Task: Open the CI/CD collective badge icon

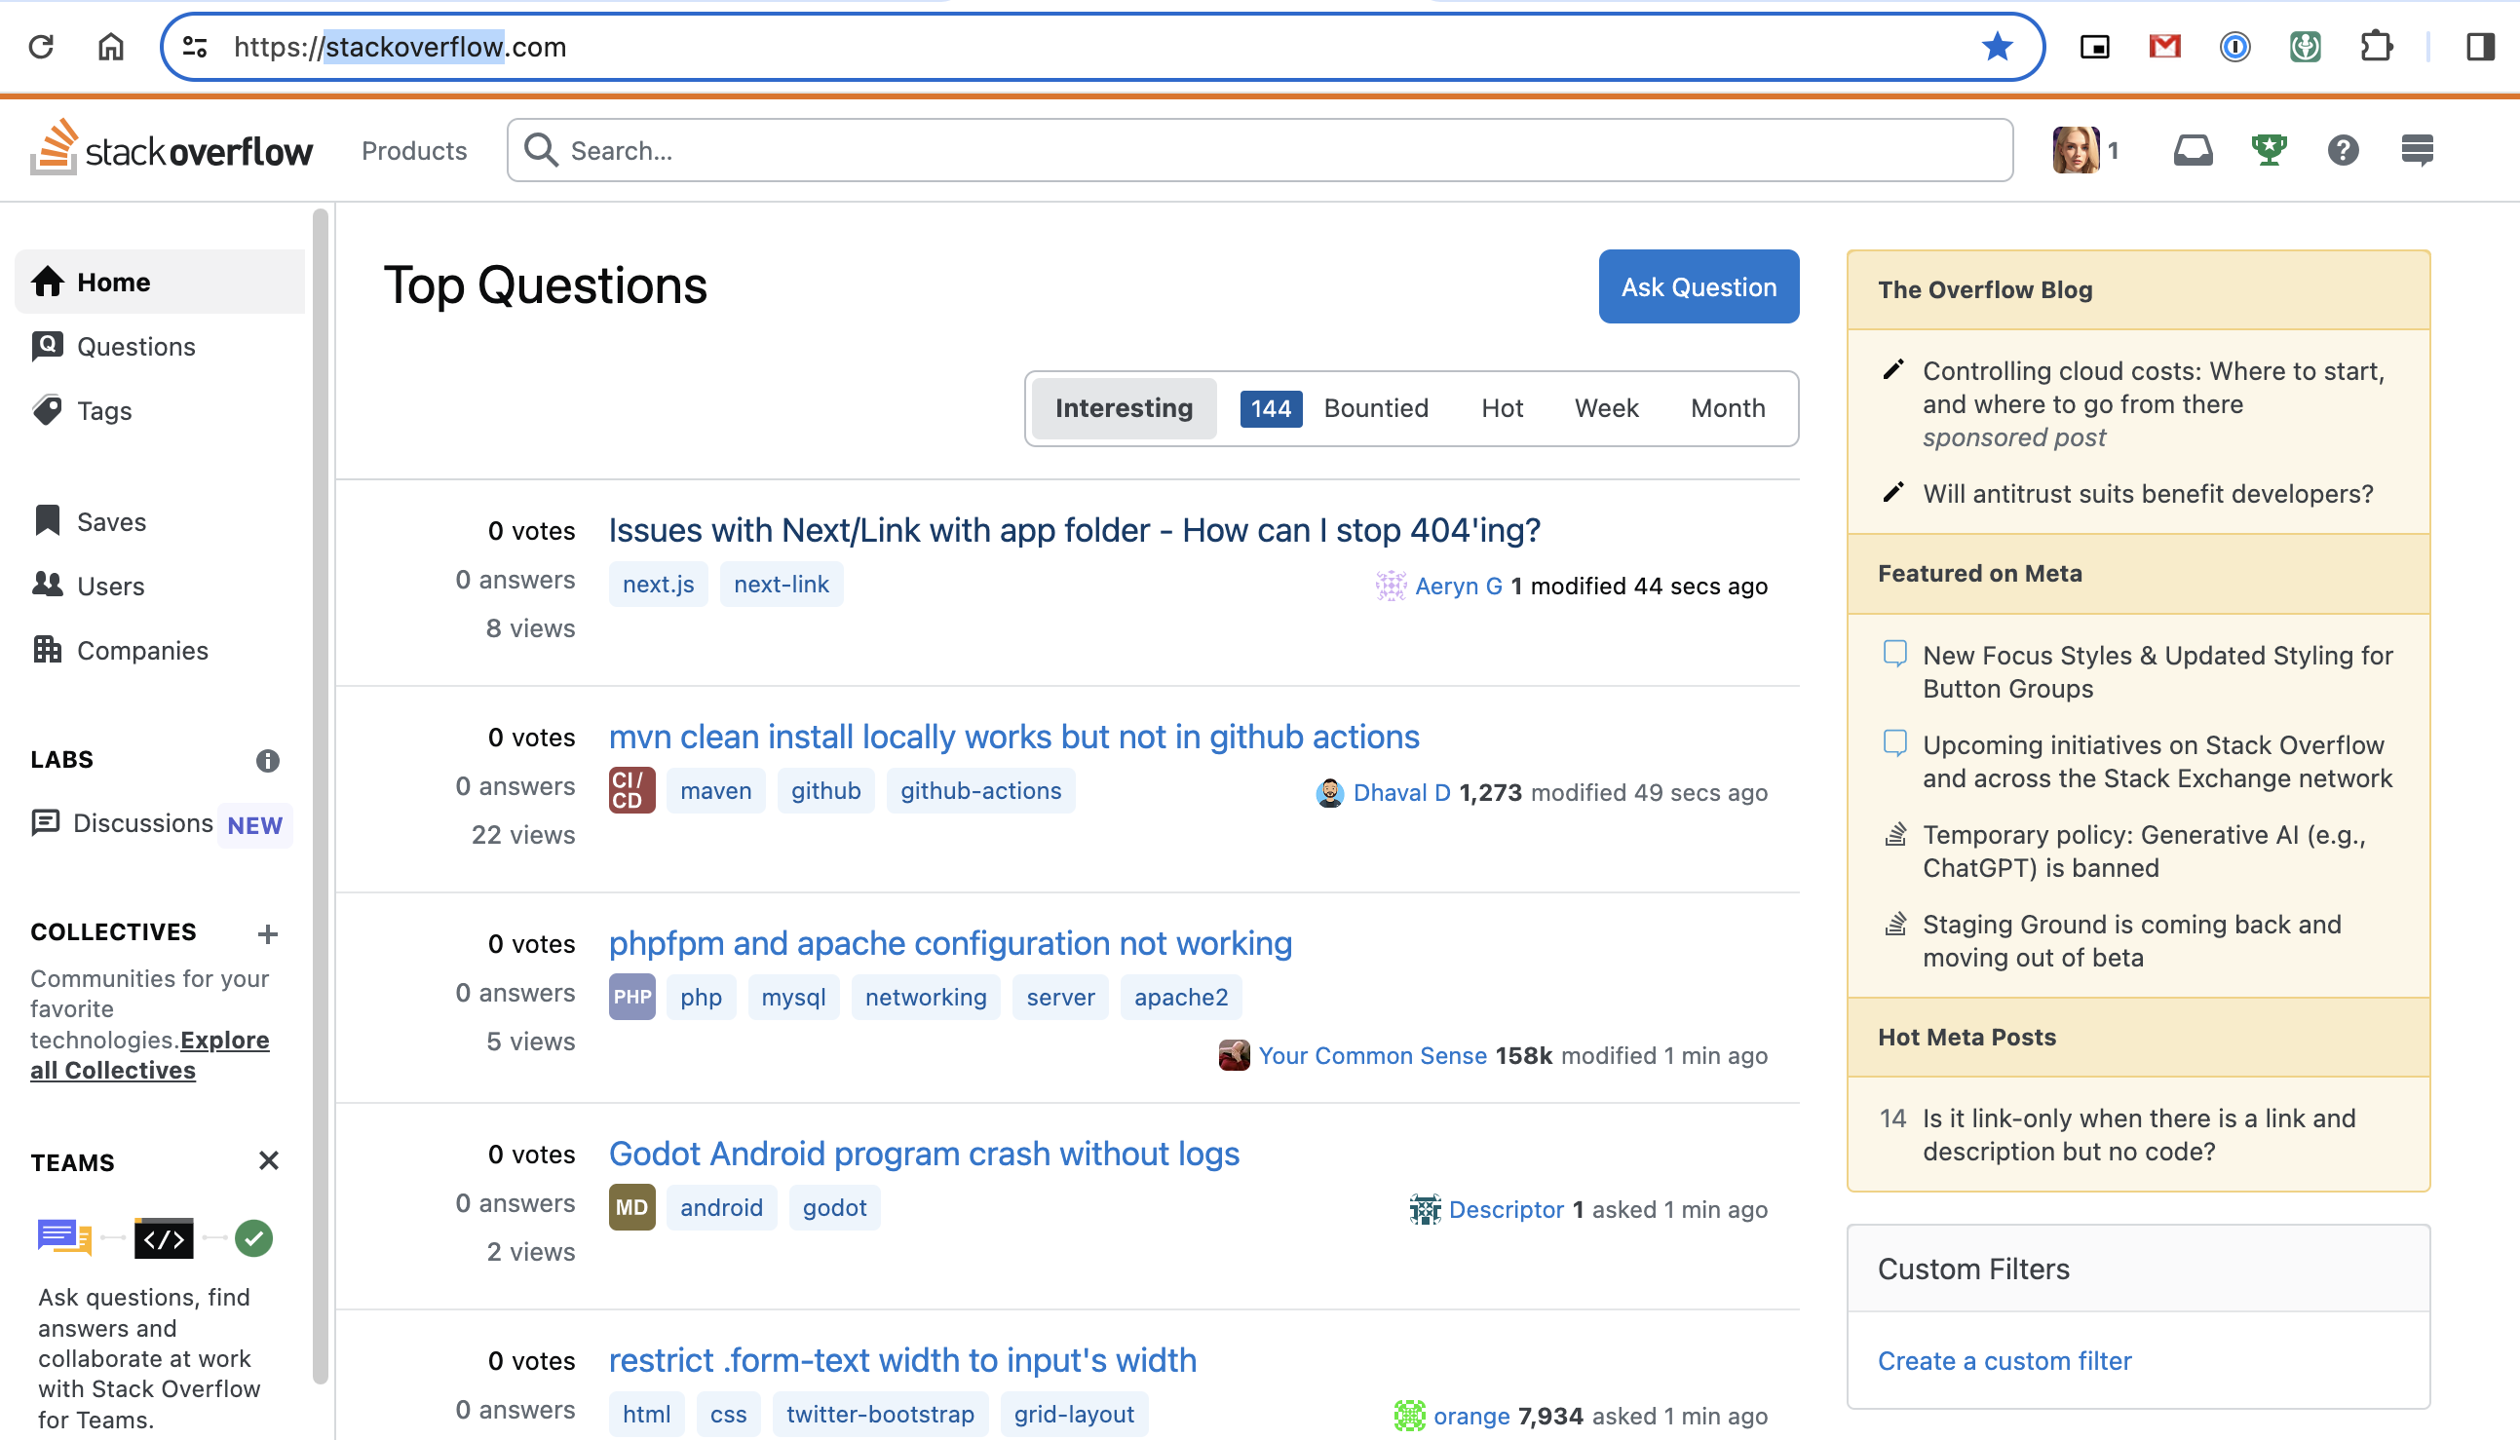Action: pyautogui.click(x=632, y=790)
